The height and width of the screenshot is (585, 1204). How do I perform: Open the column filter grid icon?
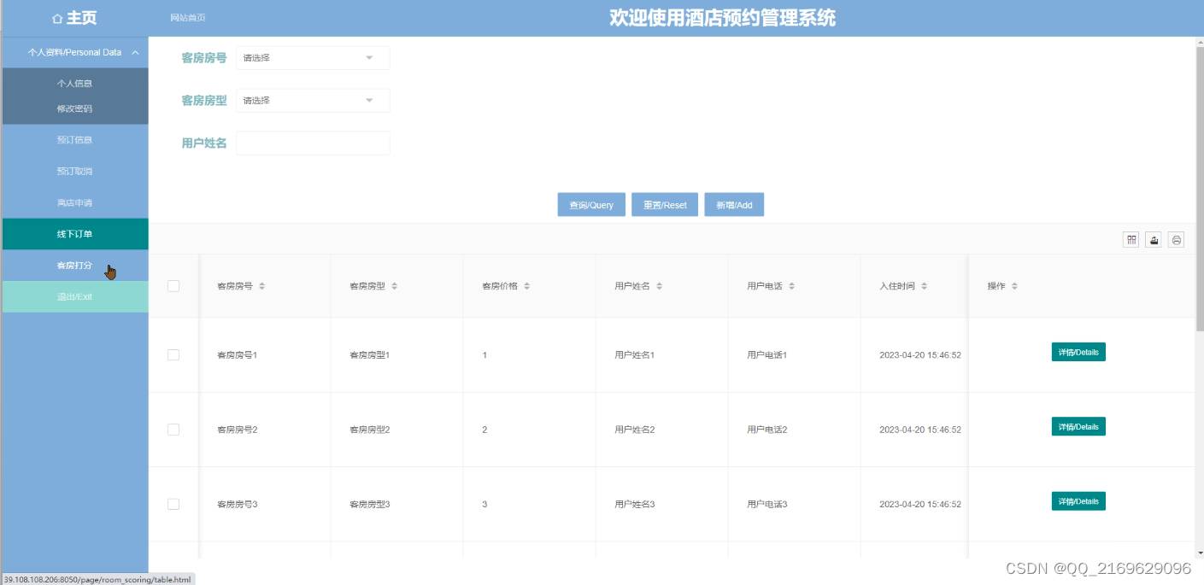[1131, 240]
